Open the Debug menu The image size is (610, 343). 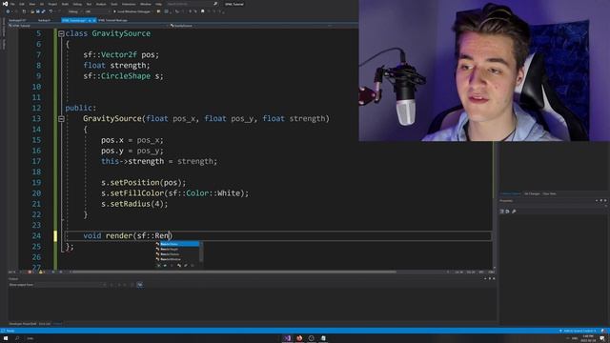click(77, 4)
